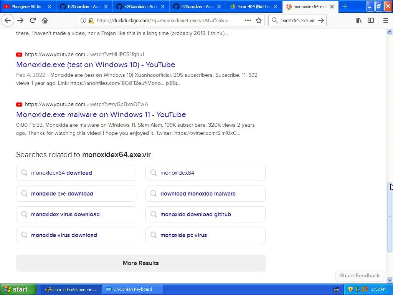Image resolution: width=393 pixels, height=295 pixels.
Task: Switch to the second E2Guardian GitHub tab
Action: tap(141, 7)
